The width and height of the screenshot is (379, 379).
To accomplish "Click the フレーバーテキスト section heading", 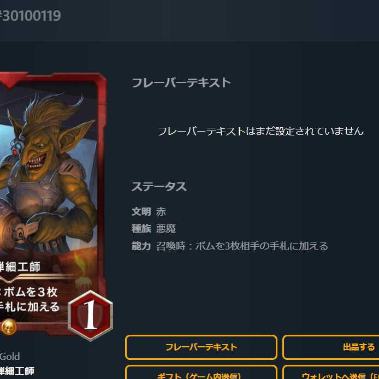I will coord(181,82).
